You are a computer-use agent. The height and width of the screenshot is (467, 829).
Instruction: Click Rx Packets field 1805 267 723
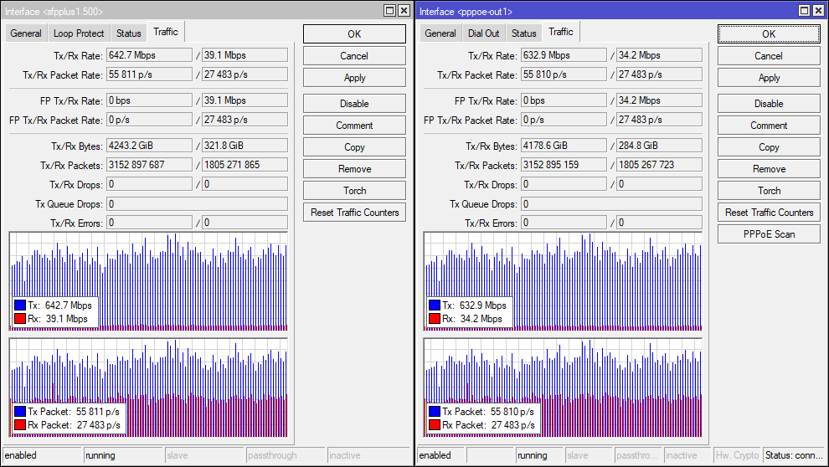pos(659,165)
